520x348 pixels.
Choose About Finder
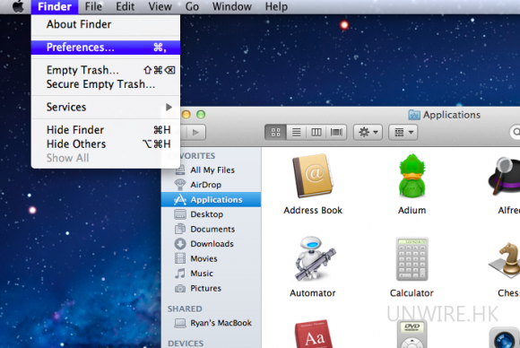[106, 24]
